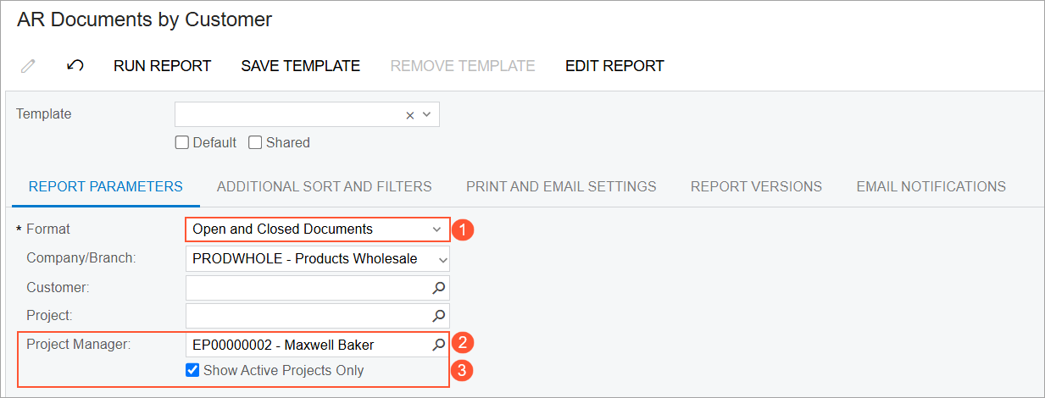This screenshot has width=1045, height=398.
Task: Open Project Manager lookup magnifier icon
Action: [439, 344]
